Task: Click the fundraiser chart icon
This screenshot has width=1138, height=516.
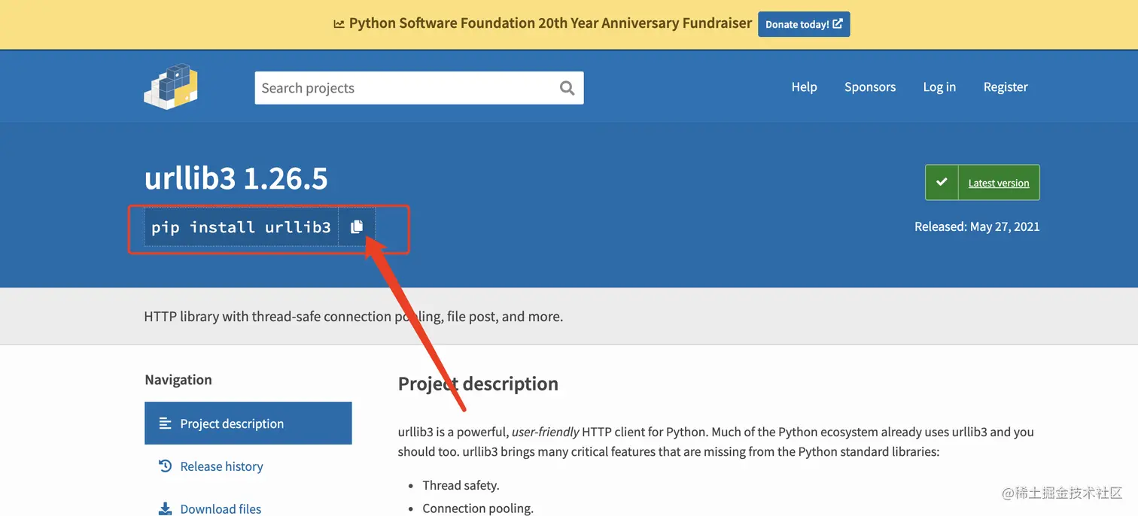Action: [339, 24]
